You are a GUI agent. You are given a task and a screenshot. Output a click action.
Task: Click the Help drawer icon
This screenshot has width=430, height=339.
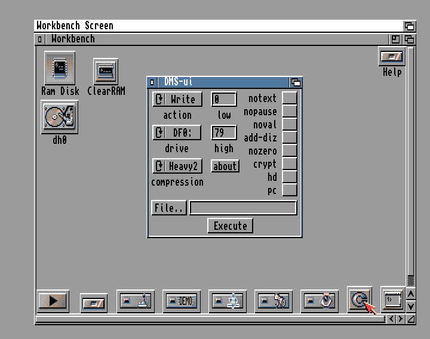[x=392, y=57]
